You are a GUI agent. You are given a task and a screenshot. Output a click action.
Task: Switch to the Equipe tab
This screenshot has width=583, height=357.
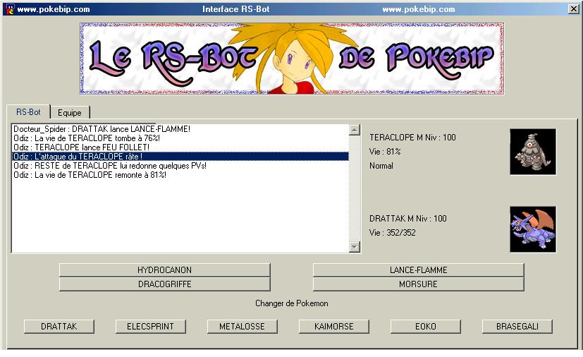click(70, 112)
